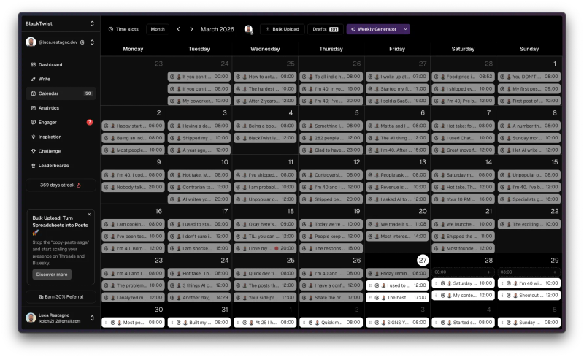Click the 369 days streak box
This screenshot has height=357, width=584.
[61, 185]
